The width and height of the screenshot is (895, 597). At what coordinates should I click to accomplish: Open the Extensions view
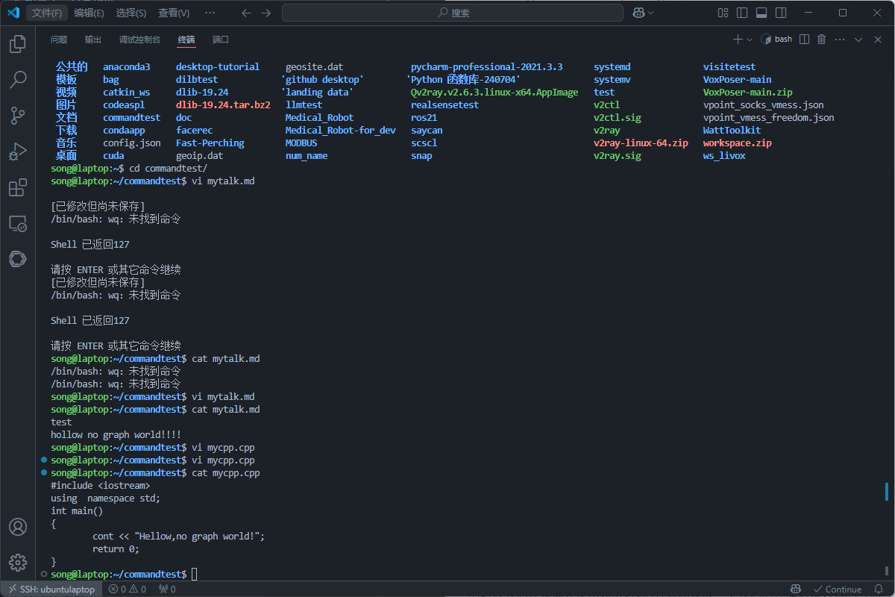pyautogui.click(x=17, y=187)
